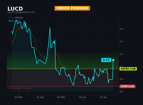
Task: Click the 0.9 y-axis value
Action: (x=121, y=92)
